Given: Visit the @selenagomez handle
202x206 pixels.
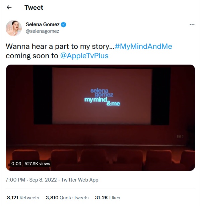Looking at the screenshot, I should pos(43,31).
